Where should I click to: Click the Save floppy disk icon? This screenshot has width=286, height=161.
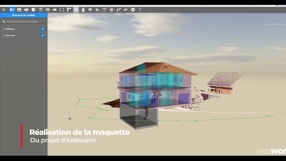[x=19, y=10]
